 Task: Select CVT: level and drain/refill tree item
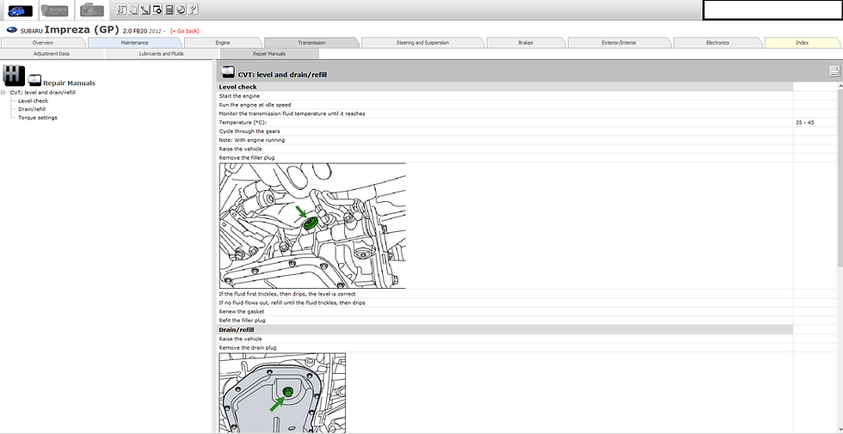coord(43,93)
